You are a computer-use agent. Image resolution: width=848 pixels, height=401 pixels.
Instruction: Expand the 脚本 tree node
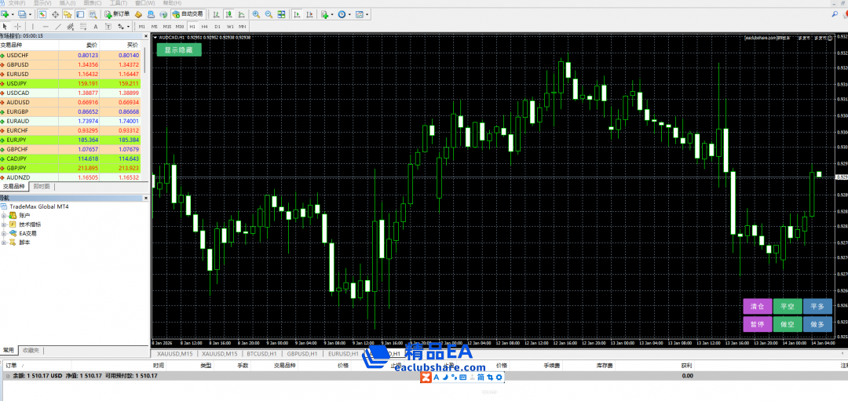(4, 242)
